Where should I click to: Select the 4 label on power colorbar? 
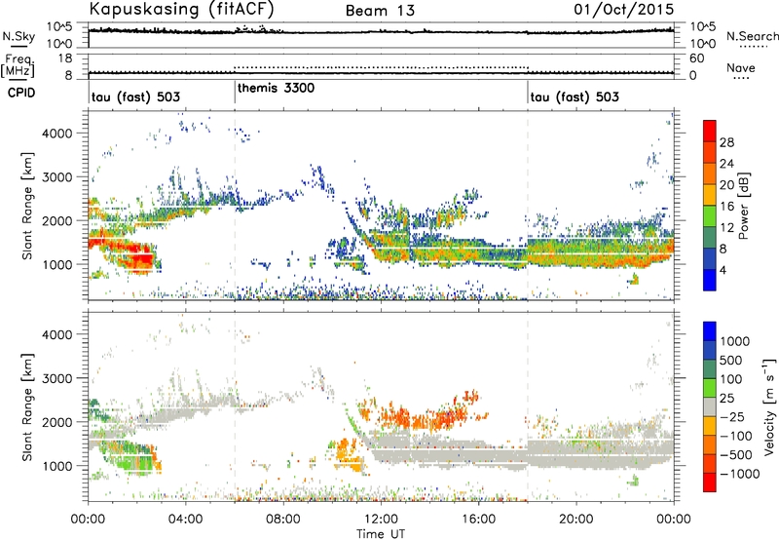pyautogui.click(x=723, y=270)
